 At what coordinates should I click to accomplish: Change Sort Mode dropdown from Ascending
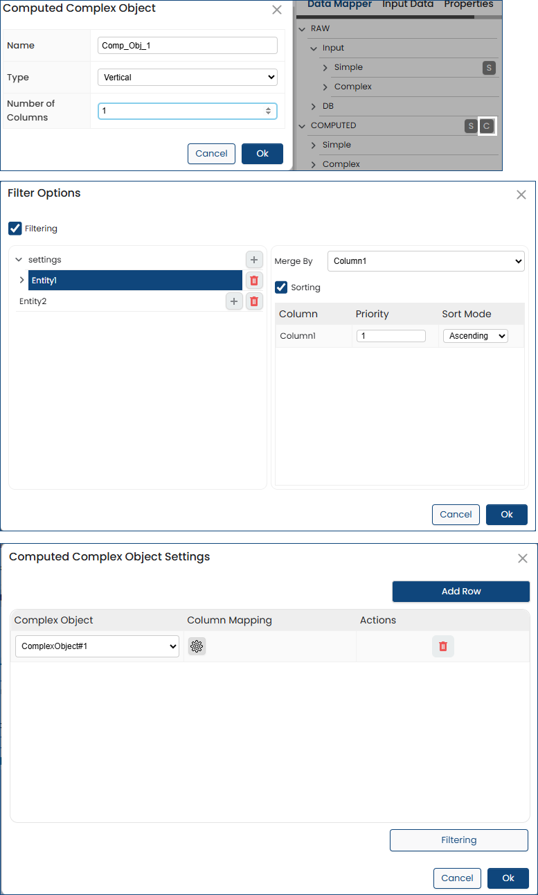click(475, 336)
